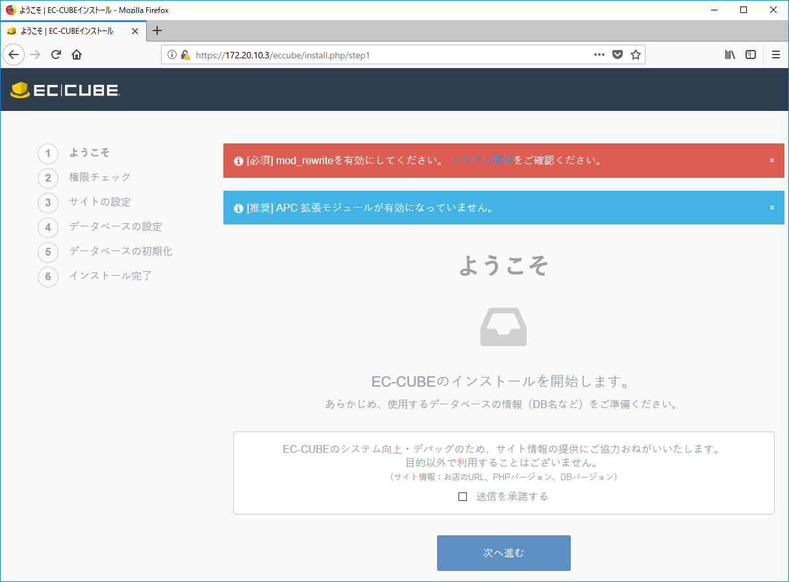Click the Firefox icon in title bar
This screenshot has width=789, height=582.
(x=10, y=10)
